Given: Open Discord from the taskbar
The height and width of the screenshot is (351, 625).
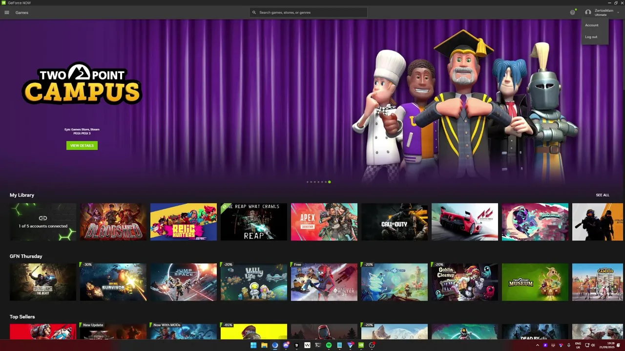Looking at the screenshot, I should (x=286, y=345).
